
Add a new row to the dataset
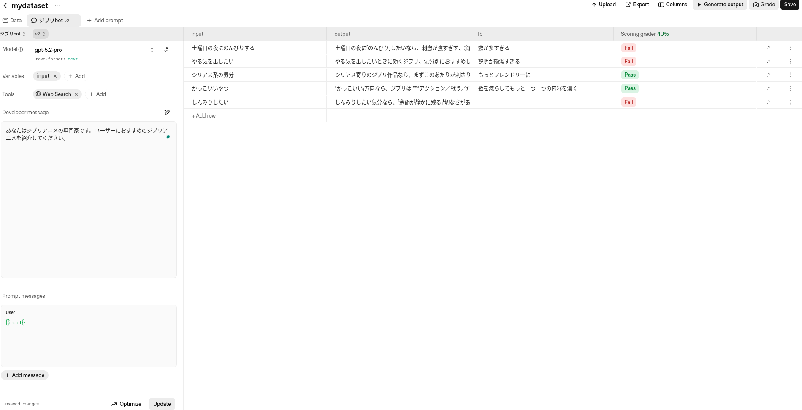click(x=203, y=115)
